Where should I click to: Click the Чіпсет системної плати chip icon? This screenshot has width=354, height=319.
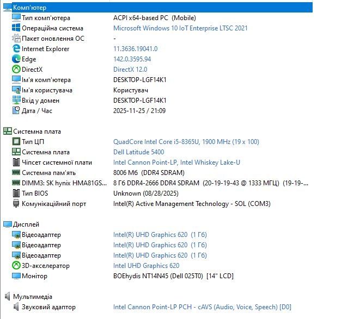coord(16,162)
